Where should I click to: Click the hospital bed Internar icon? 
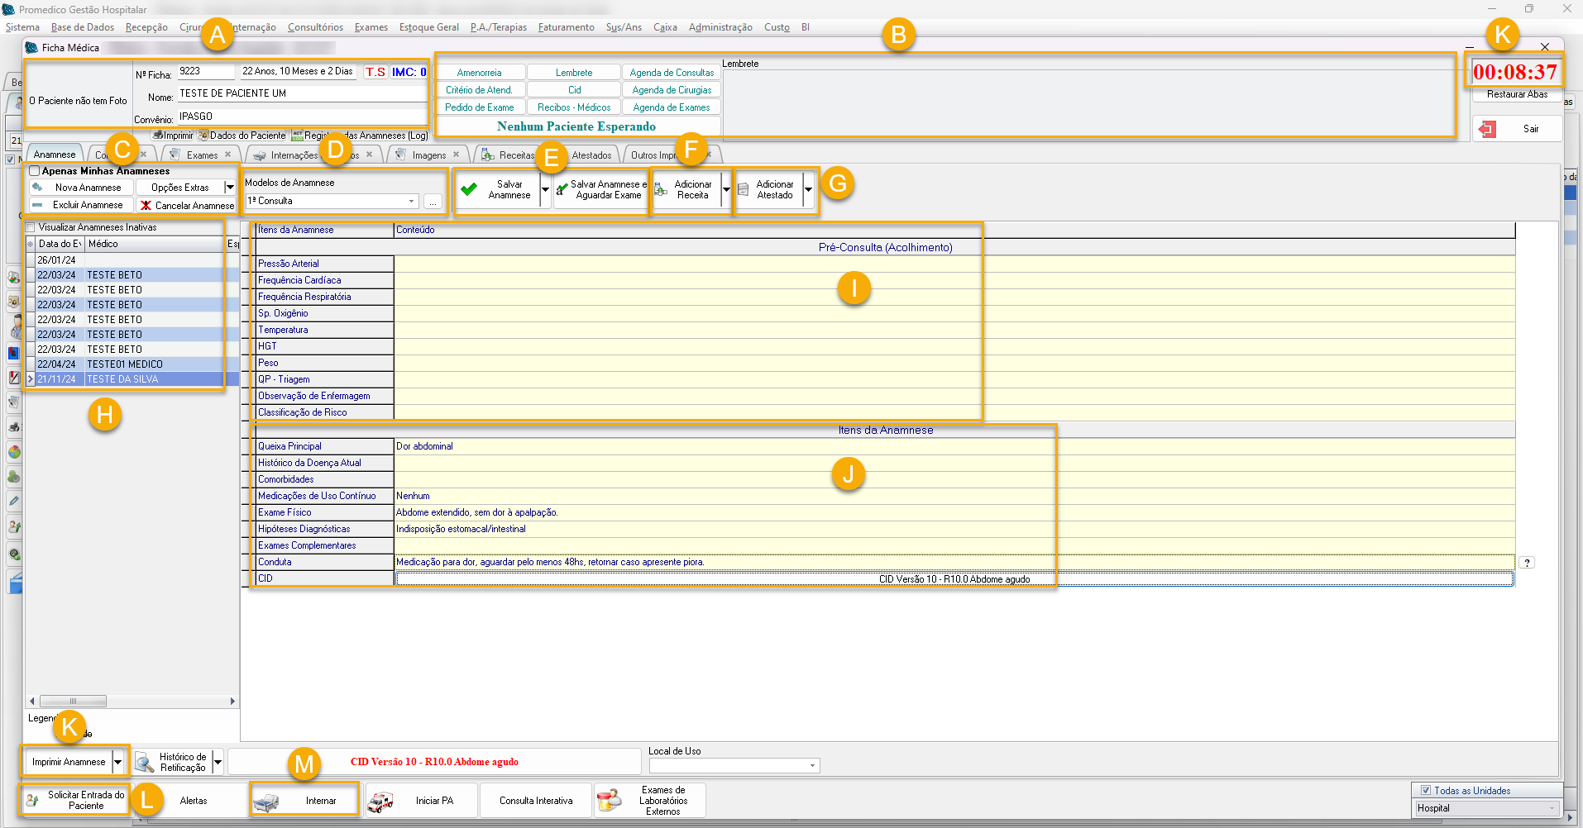pos(266,801)
